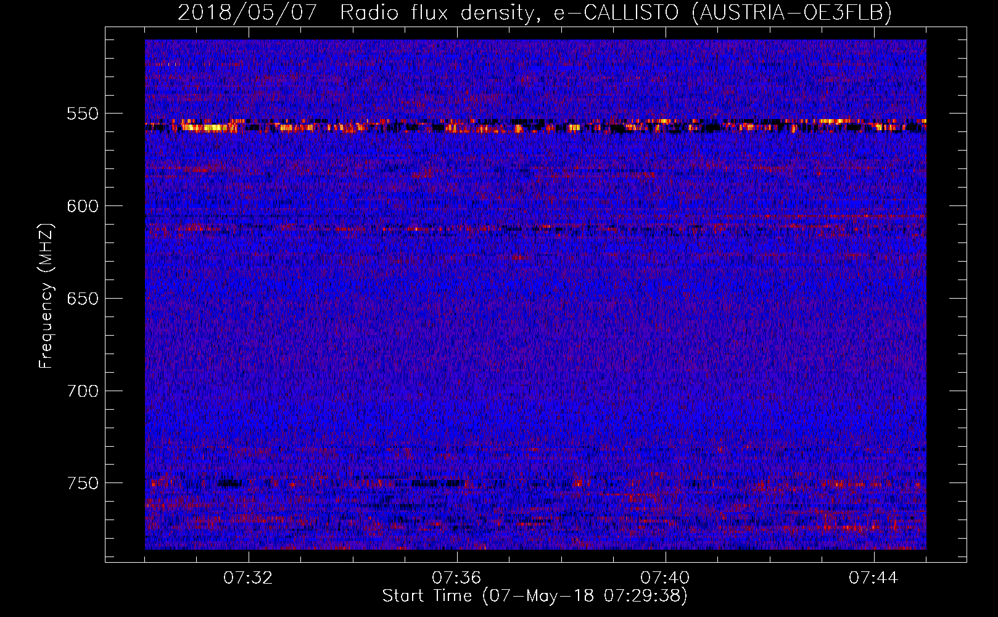Click the 07:44 time tick label

pyautogui.click(x=873, y=578)
